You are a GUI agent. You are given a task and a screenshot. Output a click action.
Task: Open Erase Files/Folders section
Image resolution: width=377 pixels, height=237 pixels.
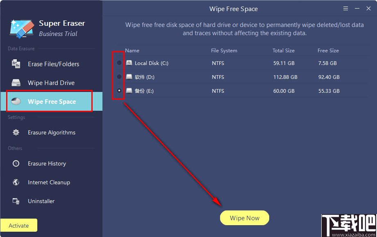(52, 64)
